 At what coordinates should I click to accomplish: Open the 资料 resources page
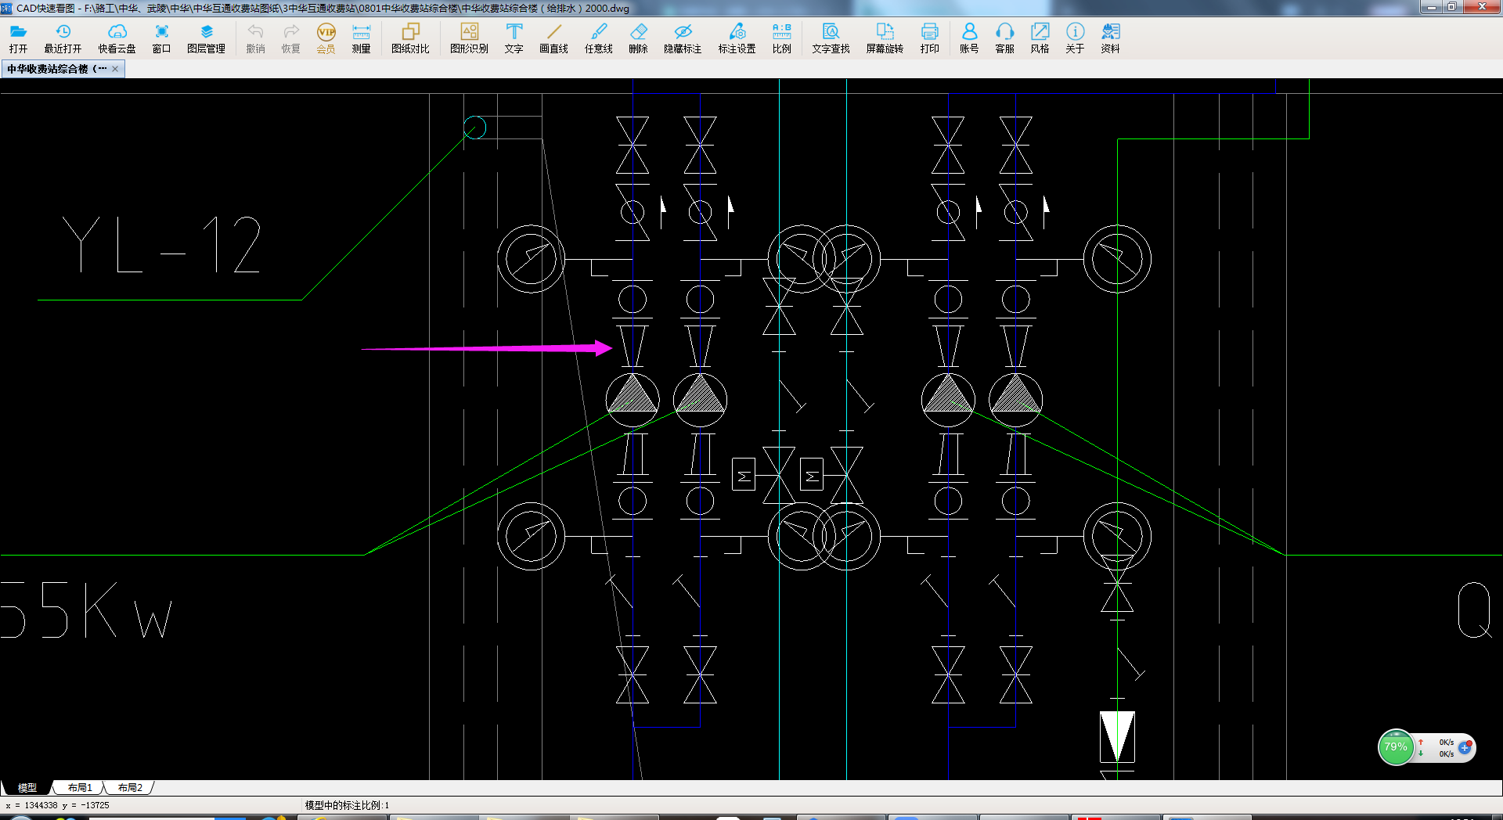[1110, 38]
